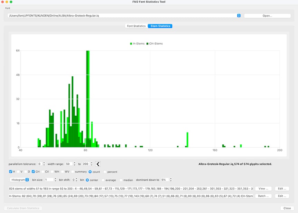The image size is (298, 213).
Task: Click the bin shift stepper arrows
Action: coord(76,180)
